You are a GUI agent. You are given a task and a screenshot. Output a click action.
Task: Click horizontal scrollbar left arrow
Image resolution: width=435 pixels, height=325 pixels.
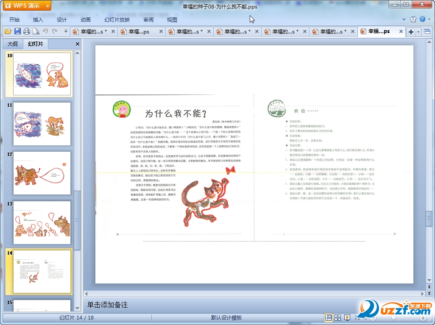tap(86, 293)
